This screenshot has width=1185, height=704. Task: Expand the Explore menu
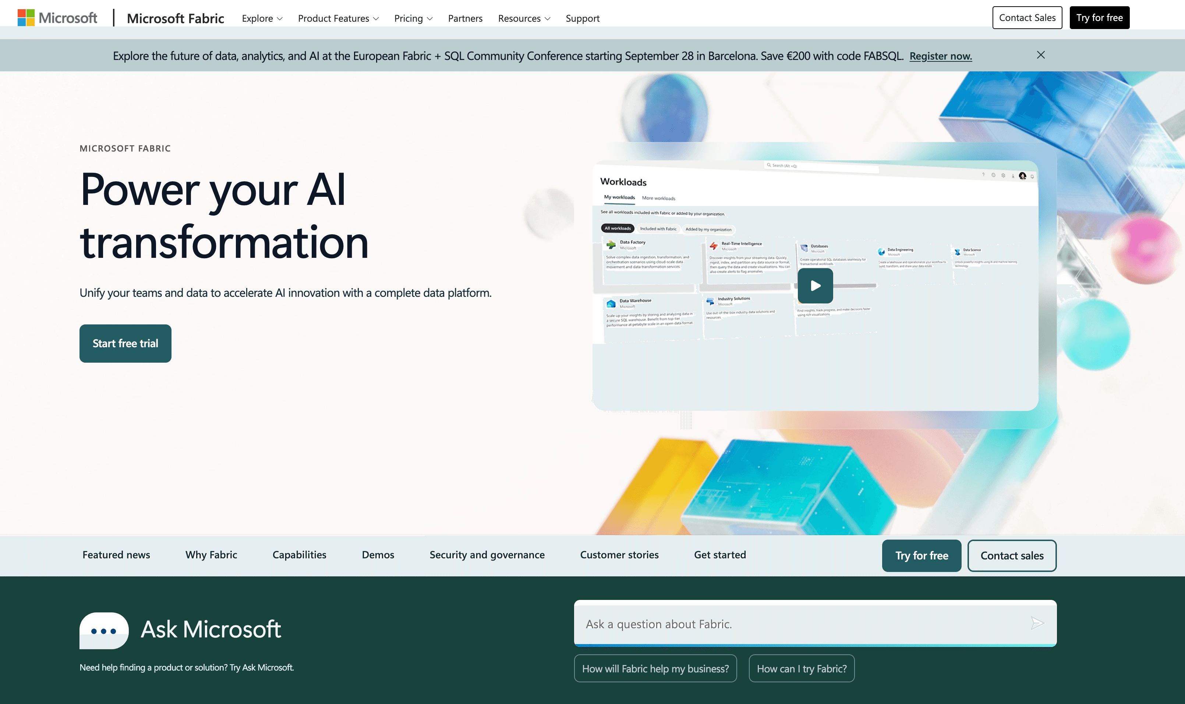point(262,18)
